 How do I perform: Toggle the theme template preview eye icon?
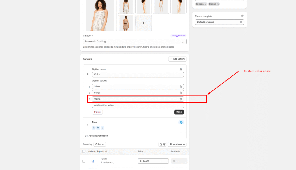[242, 16]
